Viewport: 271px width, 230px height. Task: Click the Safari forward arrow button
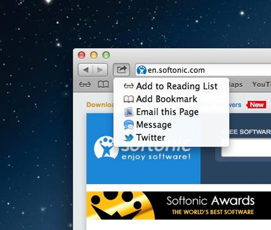(x=100, y=70)
